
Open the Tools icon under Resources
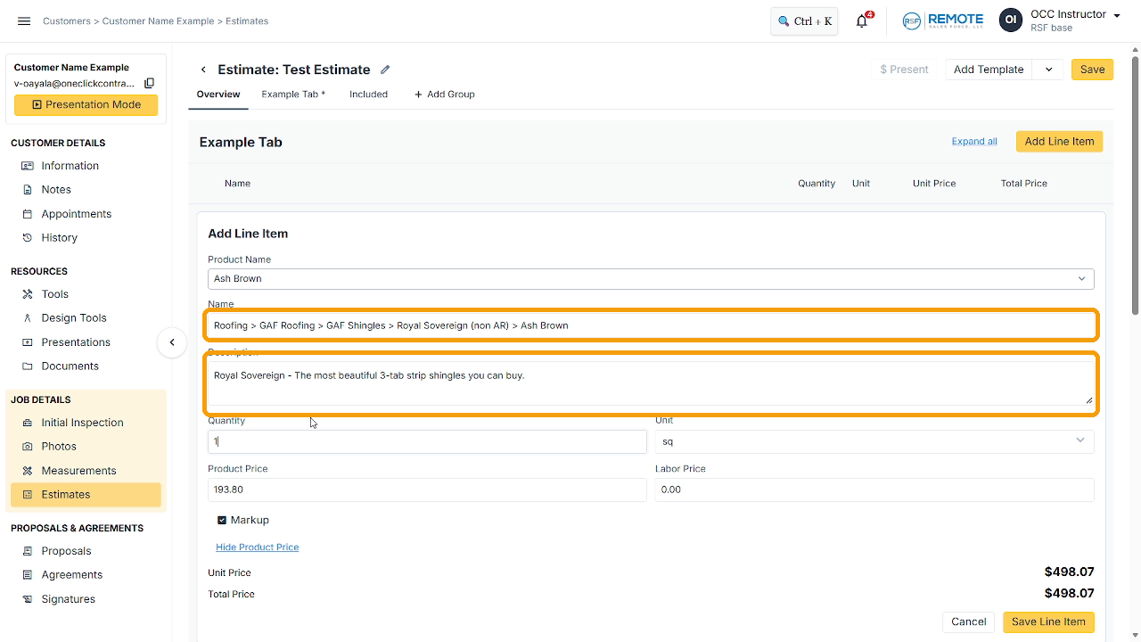coord(27,294)
